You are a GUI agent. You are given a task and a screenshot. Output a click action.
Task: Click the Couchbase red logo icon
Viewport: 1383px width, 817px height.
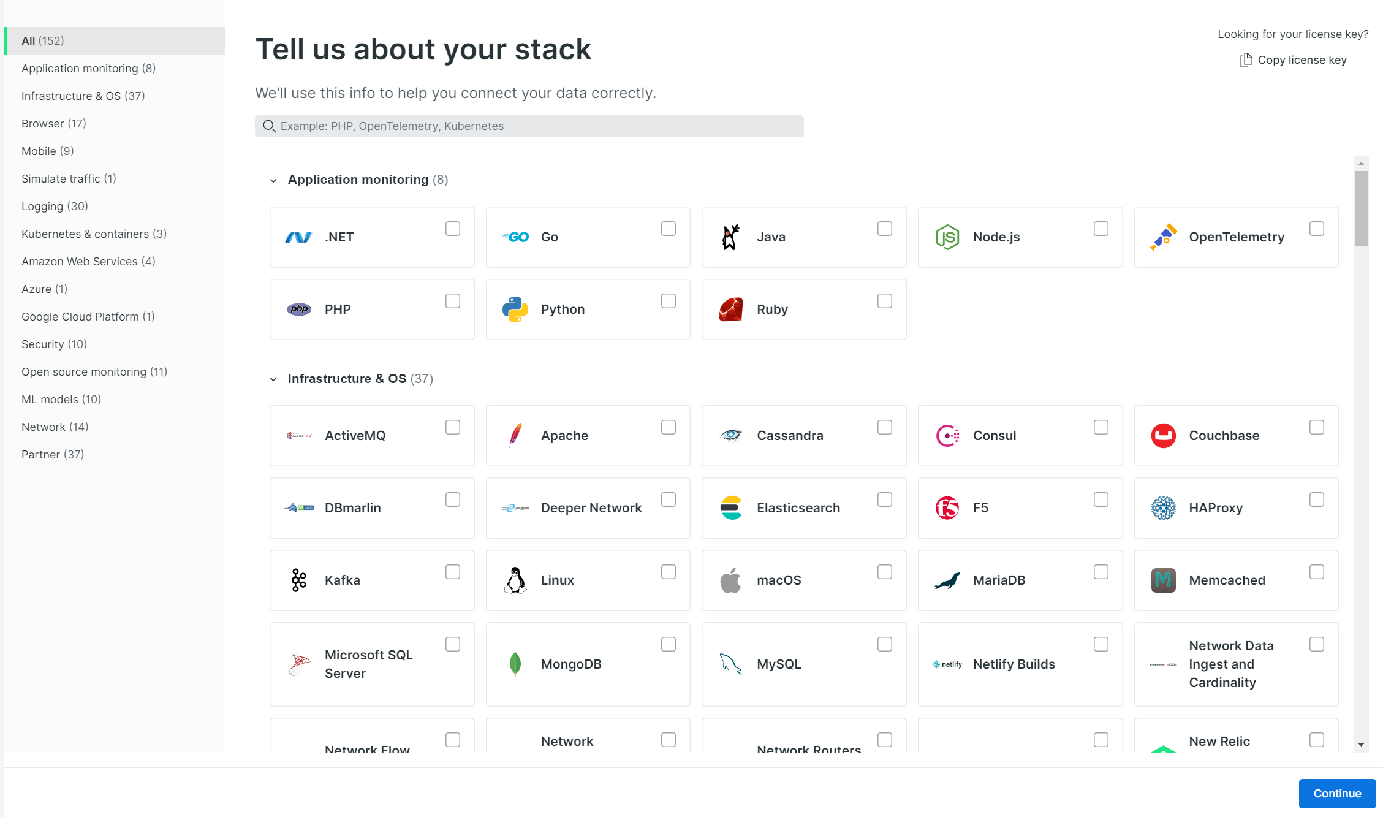click(x=1163, y=436)
